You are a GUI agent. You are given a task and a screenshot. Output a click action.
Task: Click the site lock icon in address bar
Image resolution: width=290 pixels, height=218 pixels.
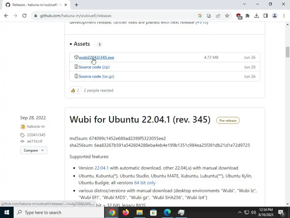tap(36, 16)
